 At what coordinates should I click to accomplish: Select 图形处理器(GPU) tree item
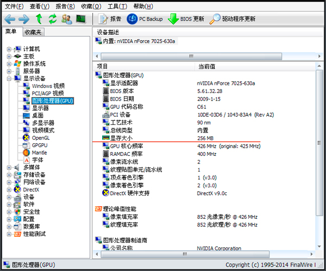coord(53,101)
